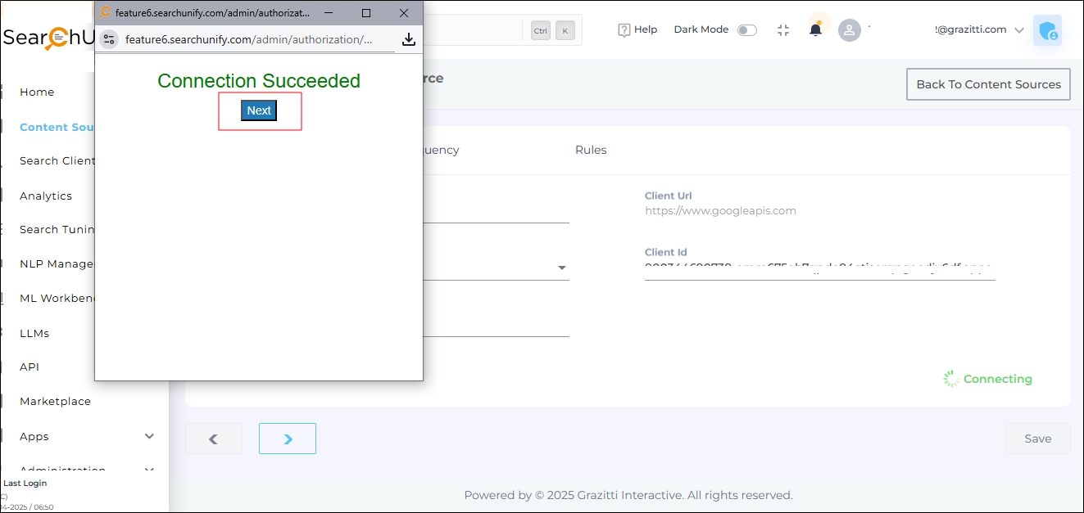Image resolution: width=1084 pixels, height=513 pixels.
Task: Click the right arrow next-step button
Action: [288, 439]
